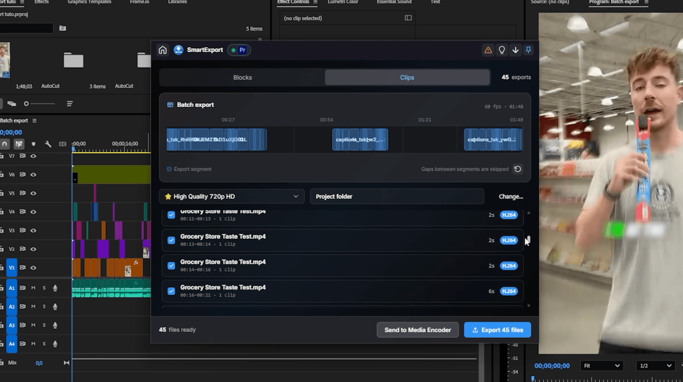The image size is (683, 382).
Task: Click the A1 voice-over record microphone
Action: 55,288
